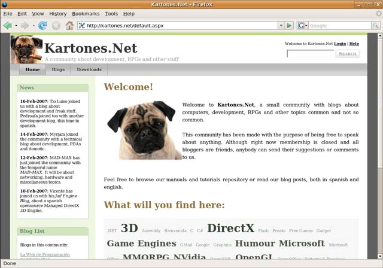Image resolution: width=383 pixels, height=268 pixels.
Task: Open the Bookmarks menu
Action: (86, 14)
